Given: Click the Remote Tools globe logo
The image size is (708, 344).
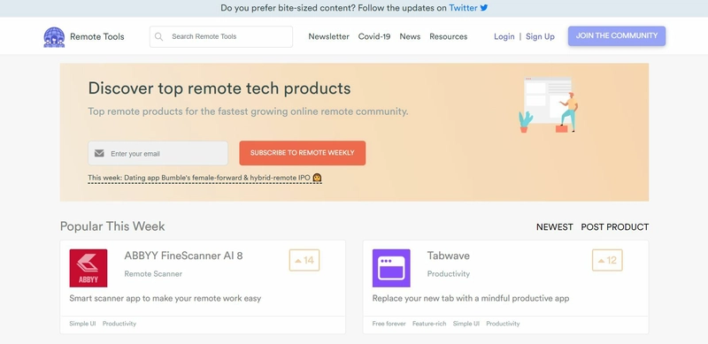Looking at the screenshot, I should pos(54,37).
